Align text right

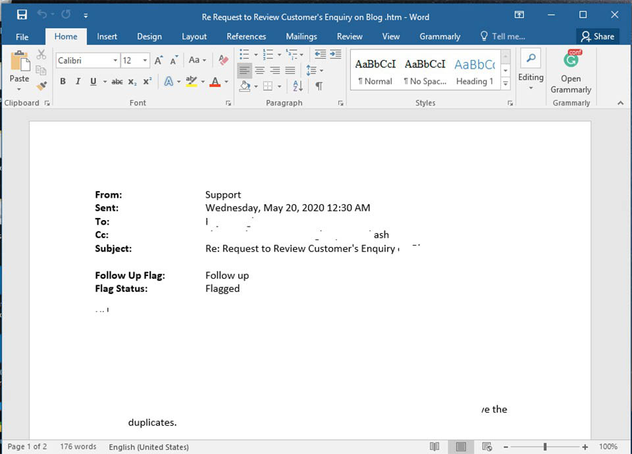click(x=275, y=71)
